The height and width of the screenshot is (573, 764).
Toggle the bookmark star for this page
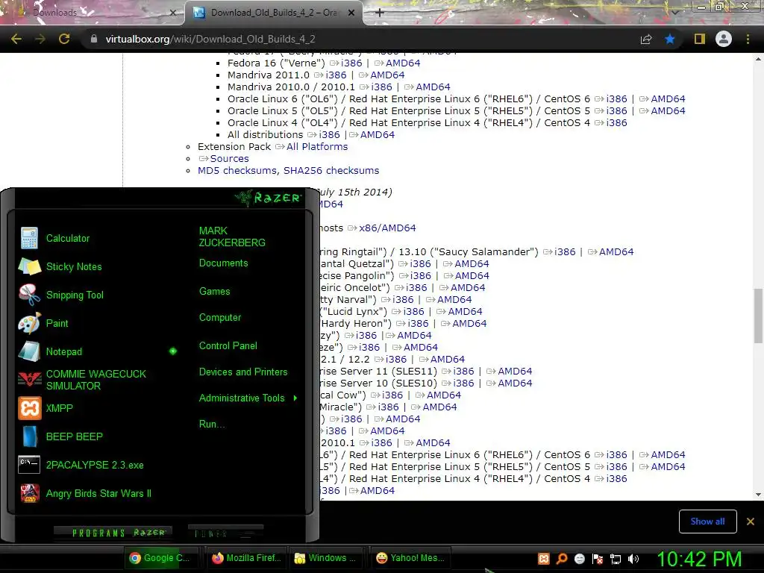[670, 39]
